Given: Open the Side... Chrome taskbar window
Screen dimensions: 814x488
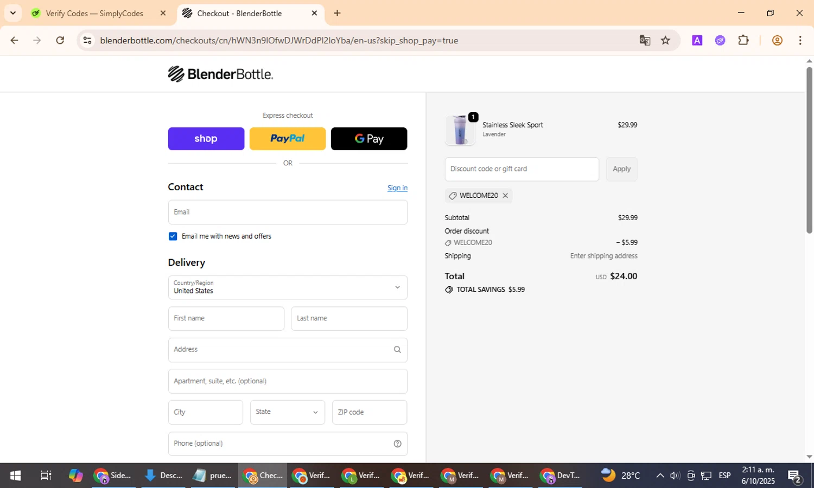Looking at the screenshot, I should point(112,476).
